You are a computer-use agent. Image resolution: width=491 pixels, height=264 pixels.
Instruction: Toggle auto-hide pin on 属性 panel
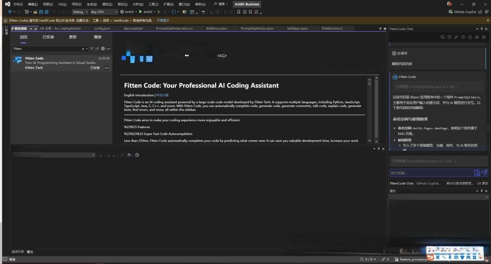coord(481,191)
